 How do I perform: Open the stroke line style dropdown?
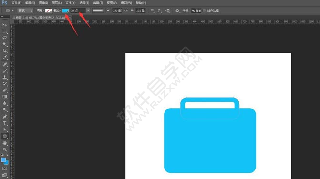(x=98, y=10)
